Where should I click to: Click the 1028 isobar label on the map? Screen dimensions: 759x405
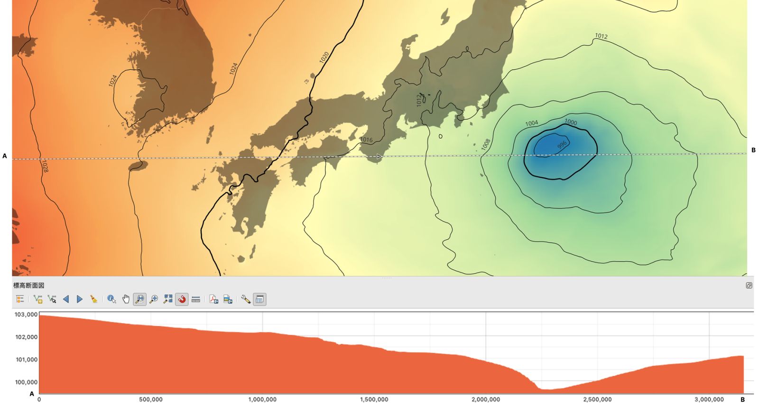pyautogui.click(x=45, y=166)
